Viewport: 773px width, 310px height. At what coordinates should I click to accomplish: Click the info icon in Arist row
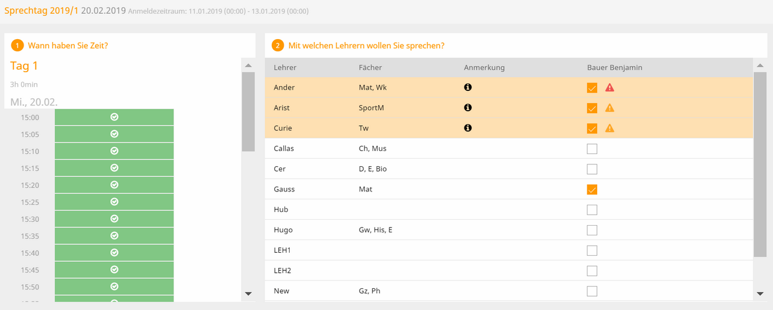click(x=468, y=108)
